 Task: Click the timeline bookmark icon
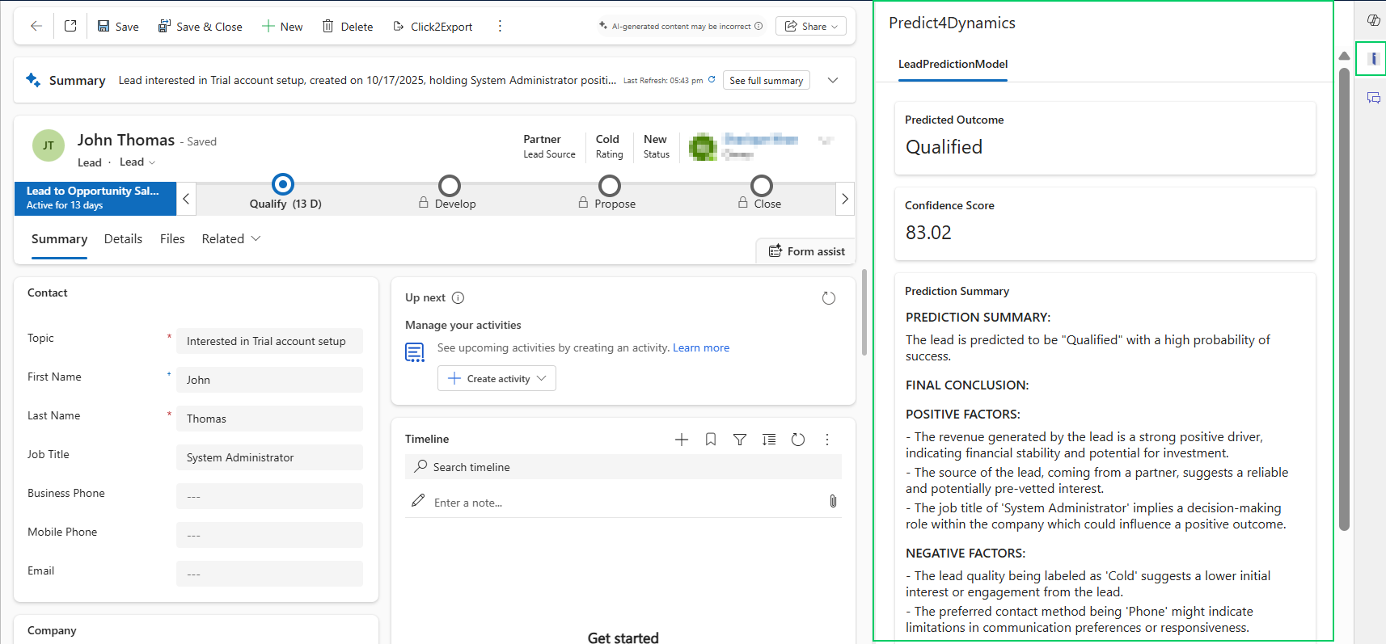click(x=711, y=440)
